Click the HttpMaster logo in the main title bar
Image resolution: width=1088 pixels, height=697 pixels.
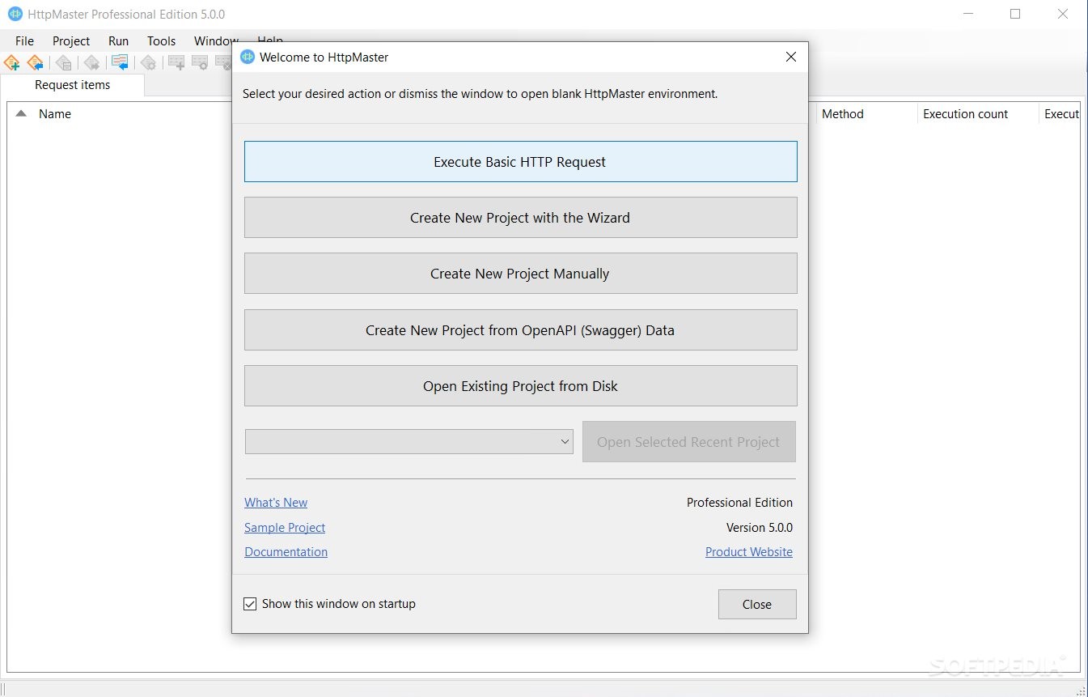[15, 14]
